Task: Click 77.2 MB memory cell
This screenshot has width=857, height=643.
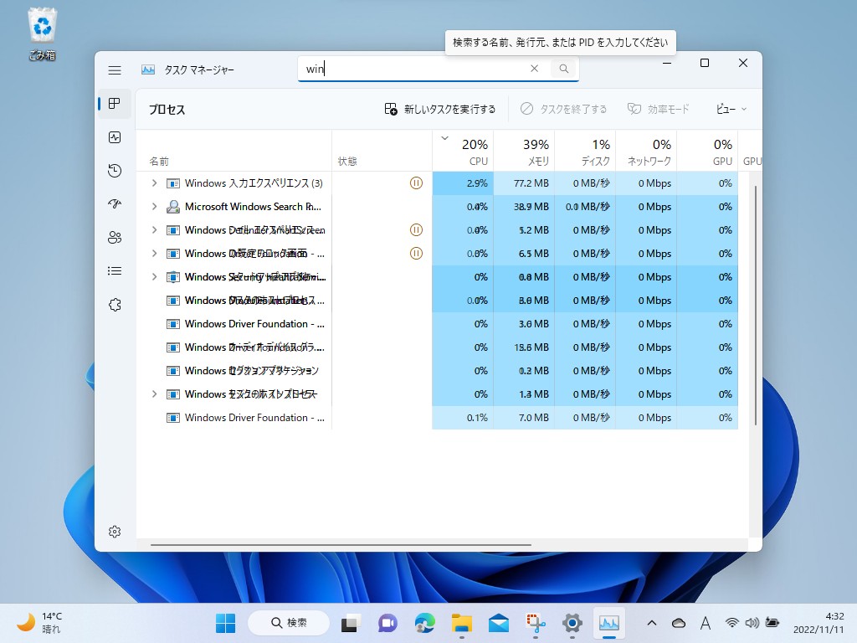Action: [x=524, y=183]
